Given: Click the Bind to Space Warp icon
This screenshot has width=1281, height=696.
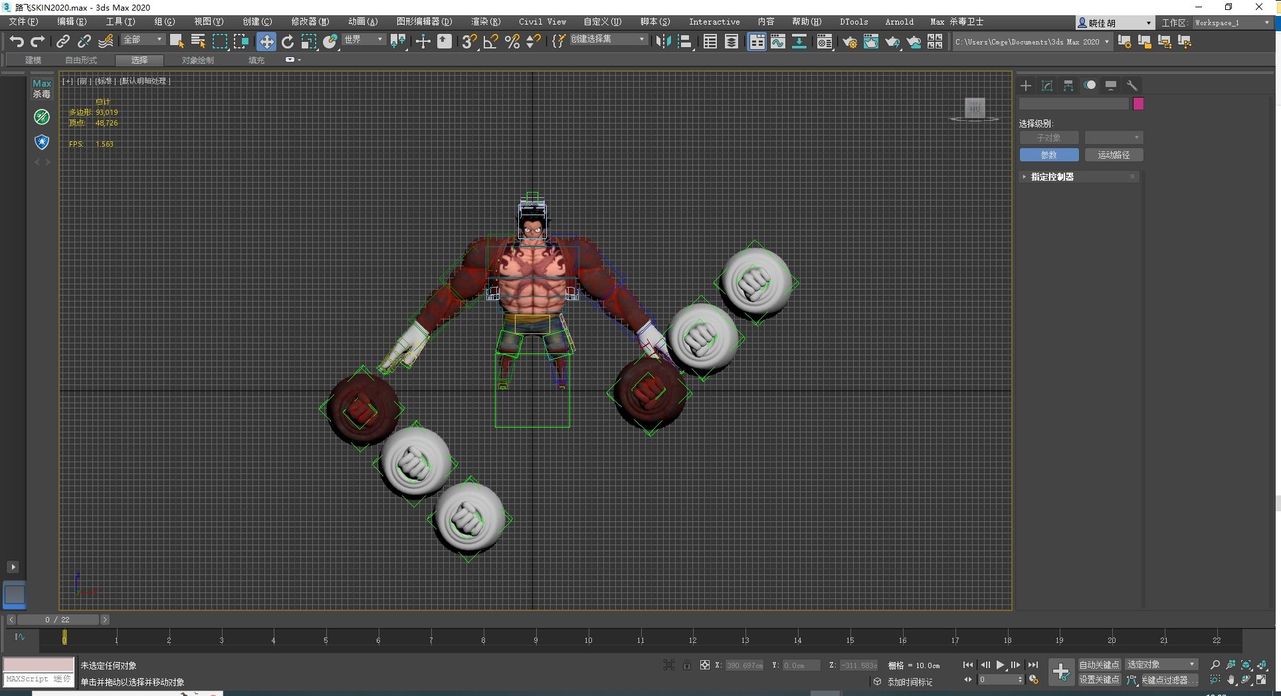Looking at the screenshot, I should coord(106,41).
